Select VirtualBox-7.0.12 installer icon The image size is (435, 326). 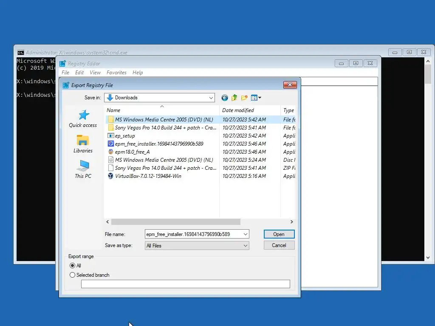pyautogui.click(x=111, y=176)
